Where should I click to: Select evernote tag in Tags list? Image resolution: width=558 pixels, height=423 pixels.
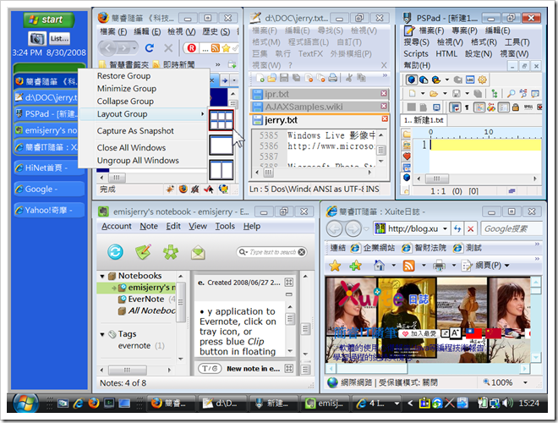[134, 346]
